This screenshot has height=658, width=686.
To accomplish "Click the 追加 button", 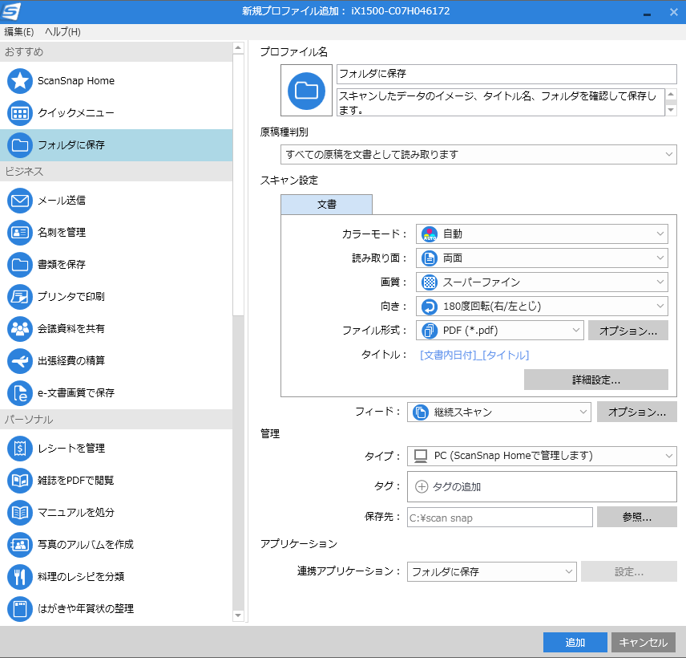I will click(575, 642).
